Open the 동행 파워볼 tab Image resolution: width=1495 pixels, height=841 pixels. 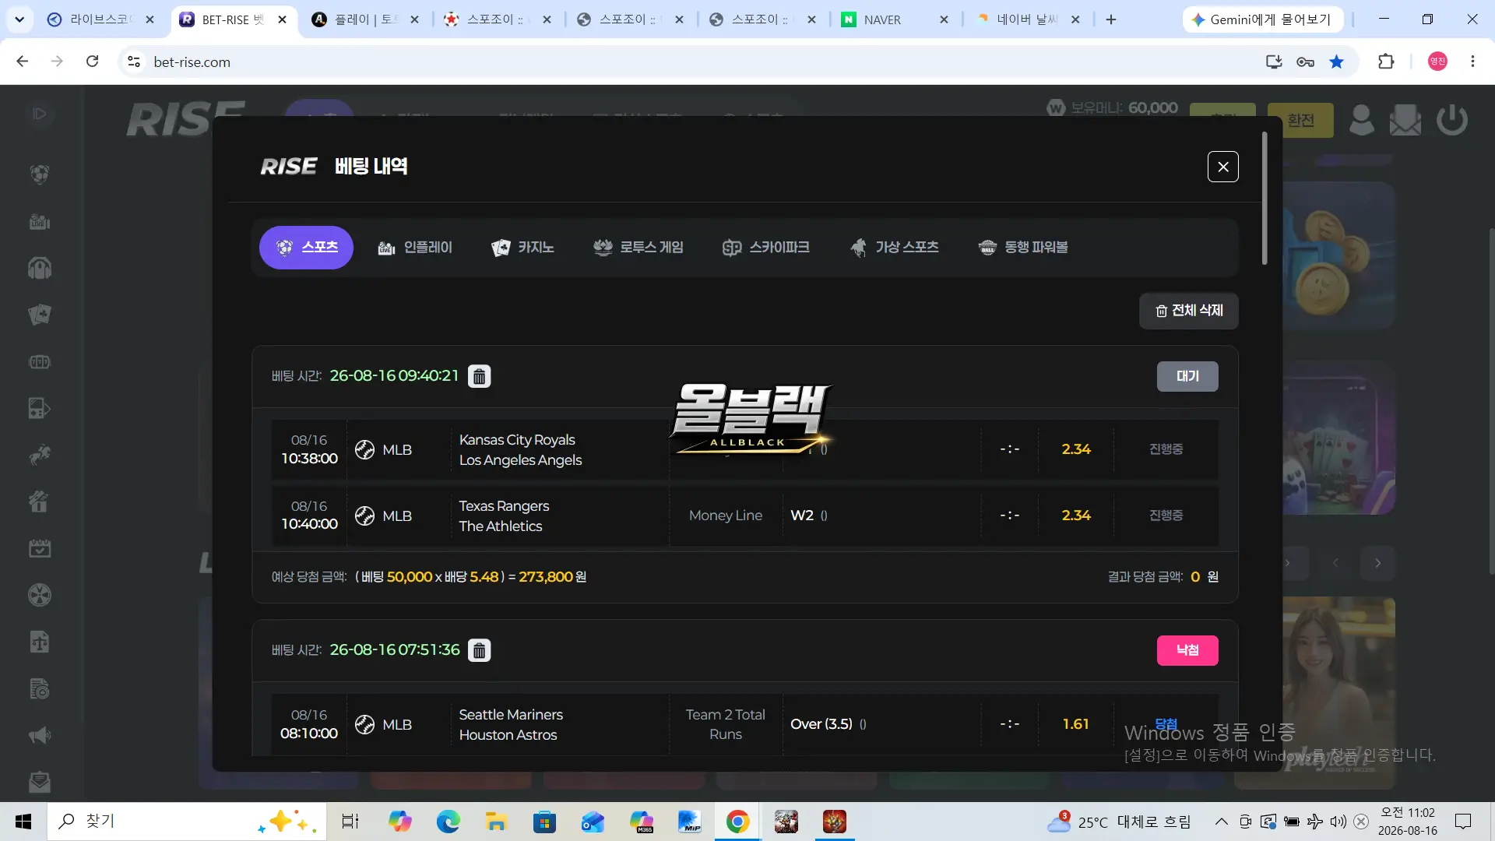pos(1022,248)
